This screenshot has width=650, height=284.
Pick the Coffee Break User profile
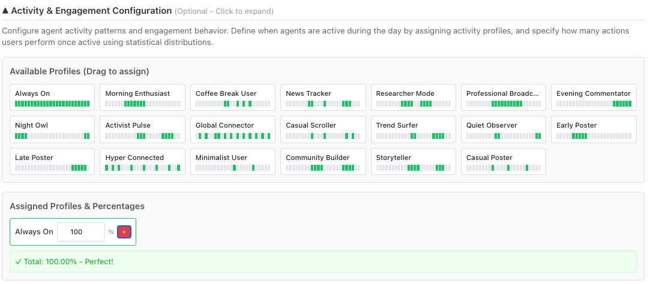233,97
